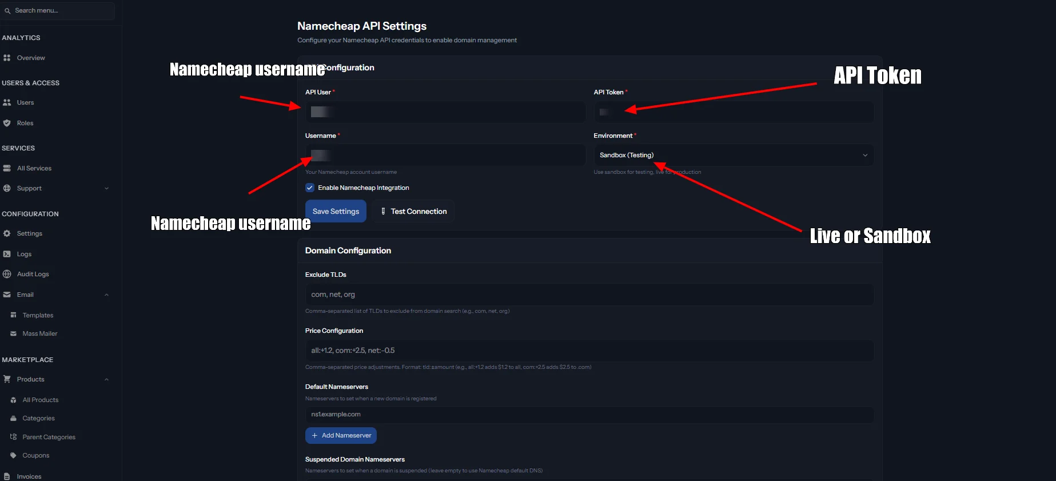The height and width of the screenshot is (481, 1056).
Task: Click the Email envelope icon
Action: (x=7, y=295)
